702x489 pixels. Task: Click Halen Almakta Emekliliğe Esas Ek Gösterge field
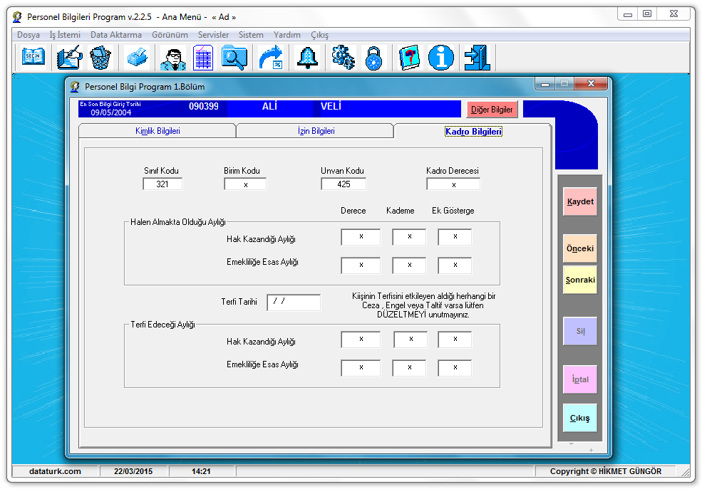coord(455,265)
